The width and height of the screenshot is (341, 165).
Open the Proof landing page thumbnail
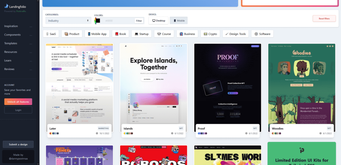tap(227, 83)
